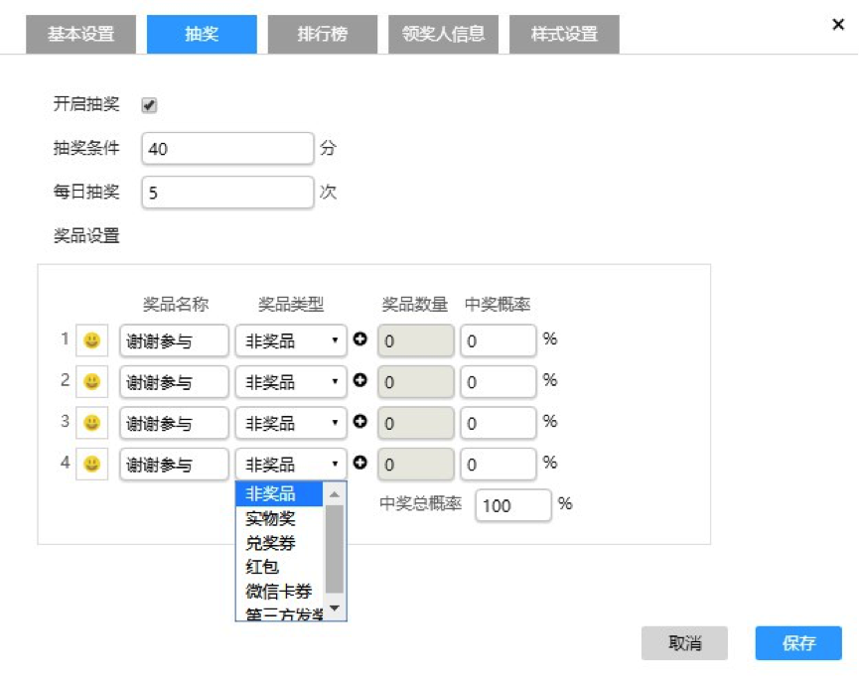
Task: Select 实物奖 in the open dropdown list
Action: pyautogui.click(x=279, y=518)
